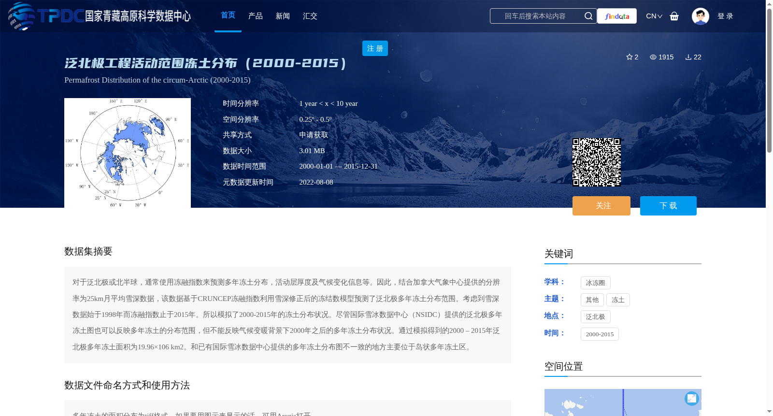Open the 产品 menu item

click(x=256, y=16)
